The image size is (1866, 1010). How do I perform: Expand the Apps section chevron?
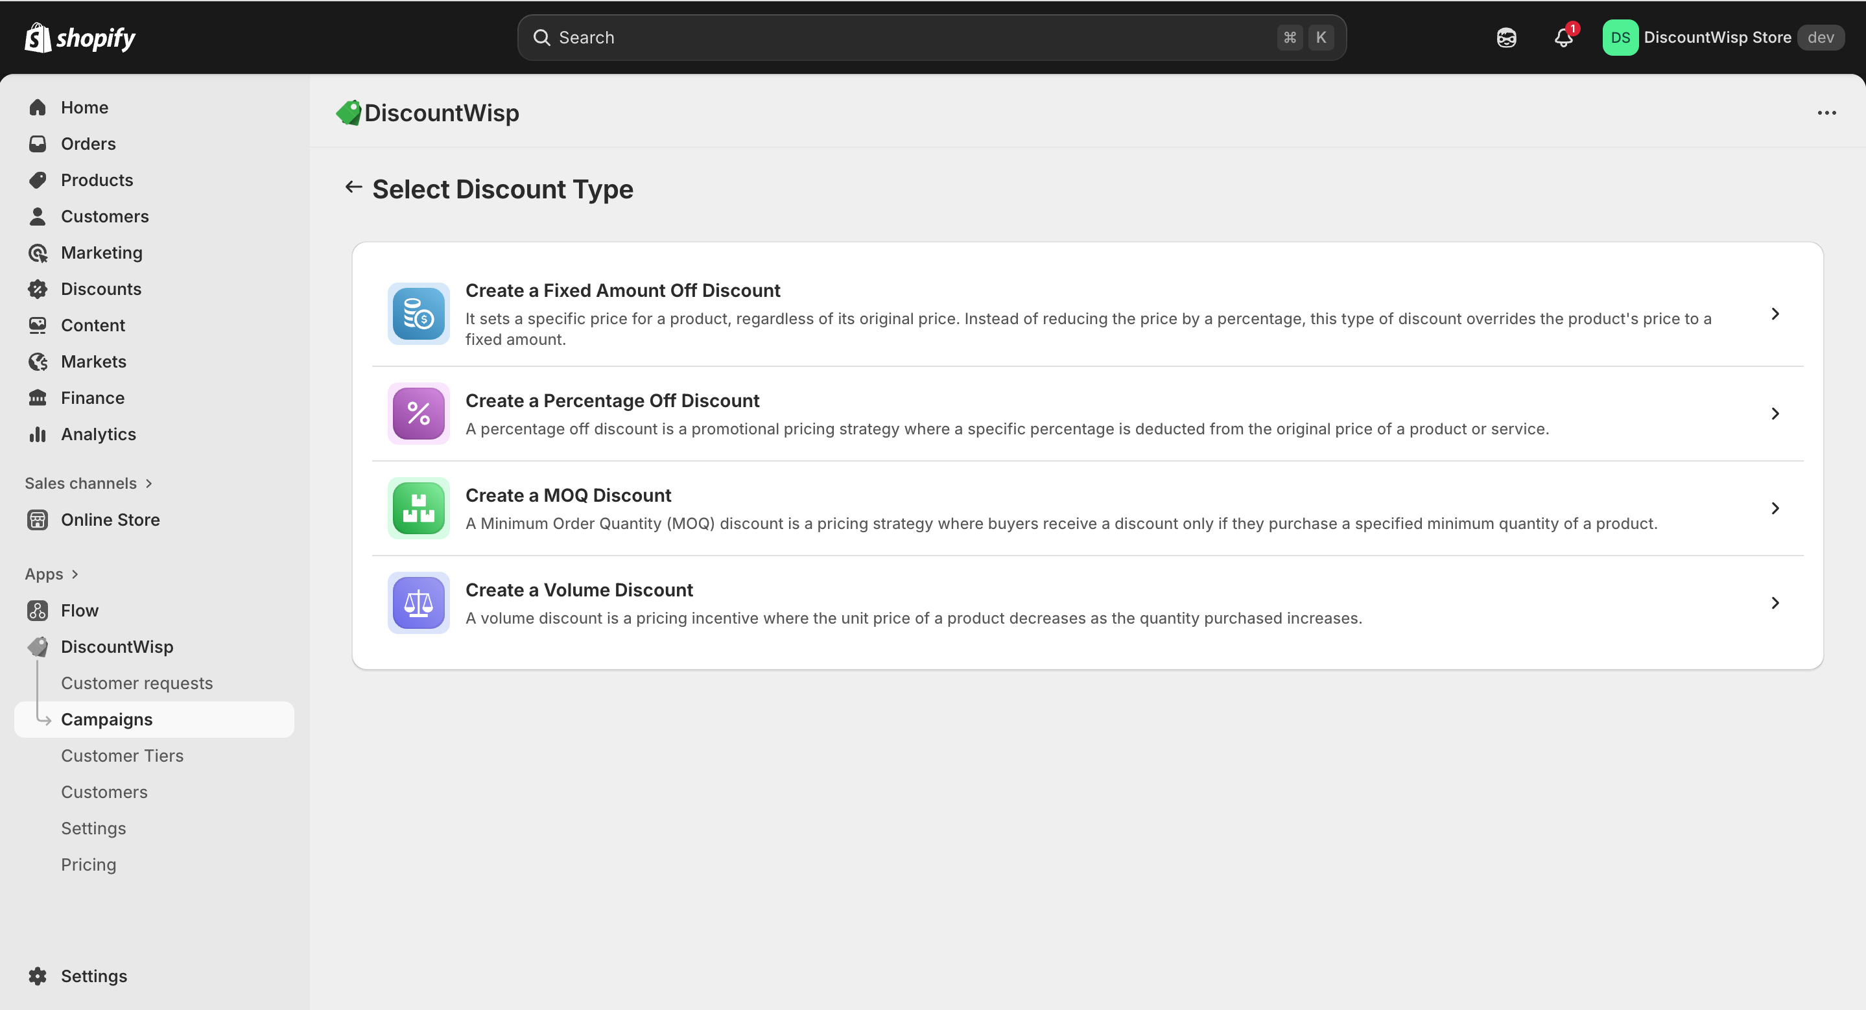[x=75, y=574]
